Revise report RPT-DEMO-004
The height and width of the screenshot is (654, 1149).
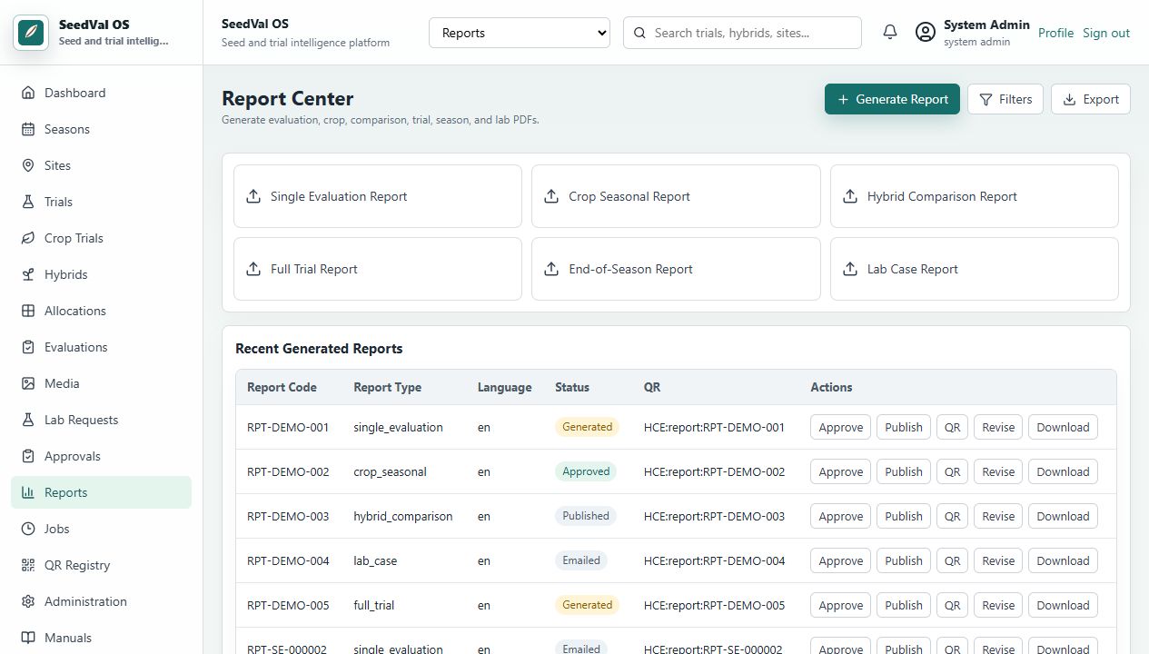(x=998, y=560)
